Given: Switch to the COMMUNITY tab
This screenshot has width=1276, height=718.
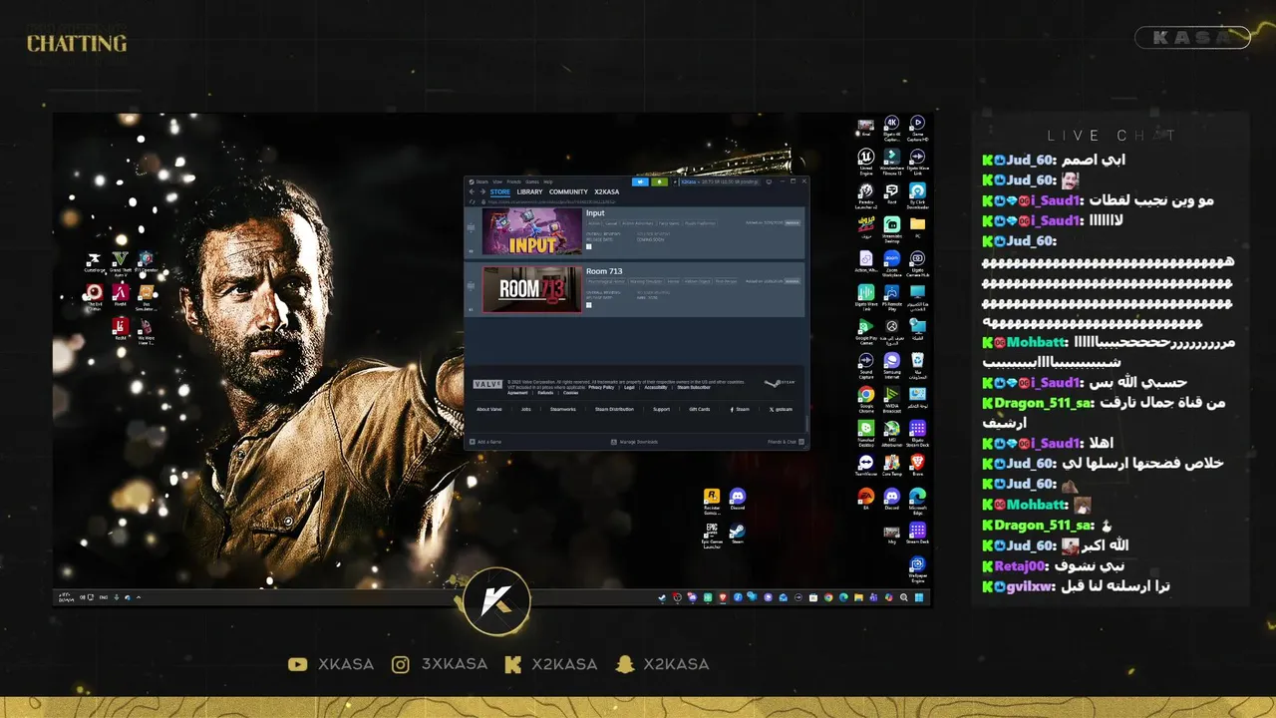Looking at the screenshot, I should [568, 191].
